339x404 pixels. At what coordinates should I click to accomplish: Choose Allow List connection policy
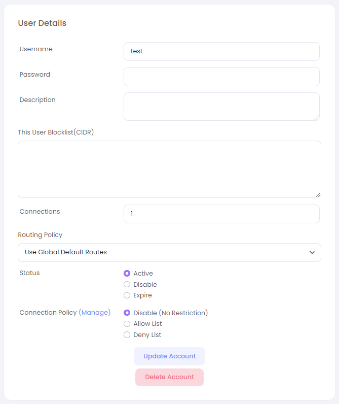click(x=127, y=324)
